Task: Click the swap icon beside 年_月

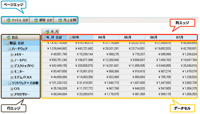Action: (x=48, y=32)
